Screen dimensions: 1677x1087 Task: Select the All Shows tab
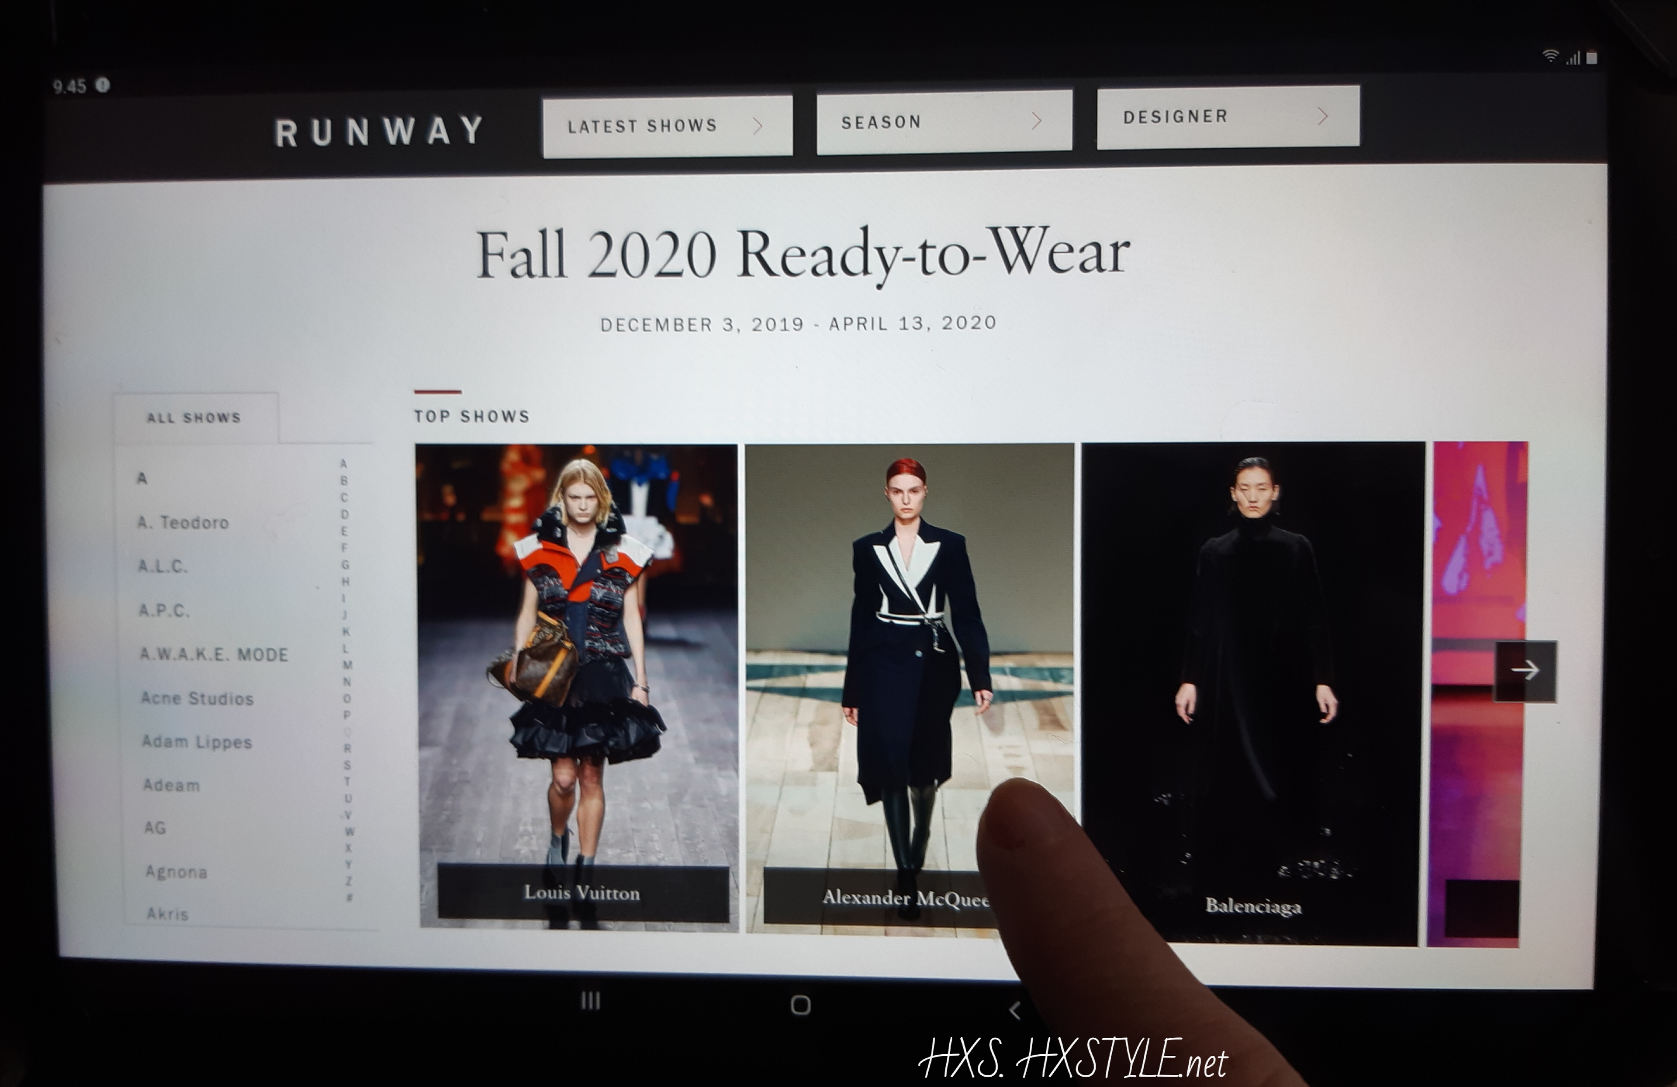click(195, 418)
